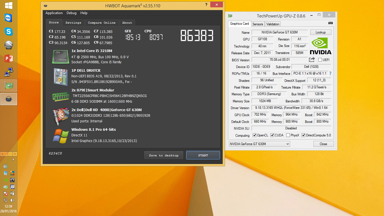Click the RAM stick icon beside Smart Modular

tap(61, 96)
